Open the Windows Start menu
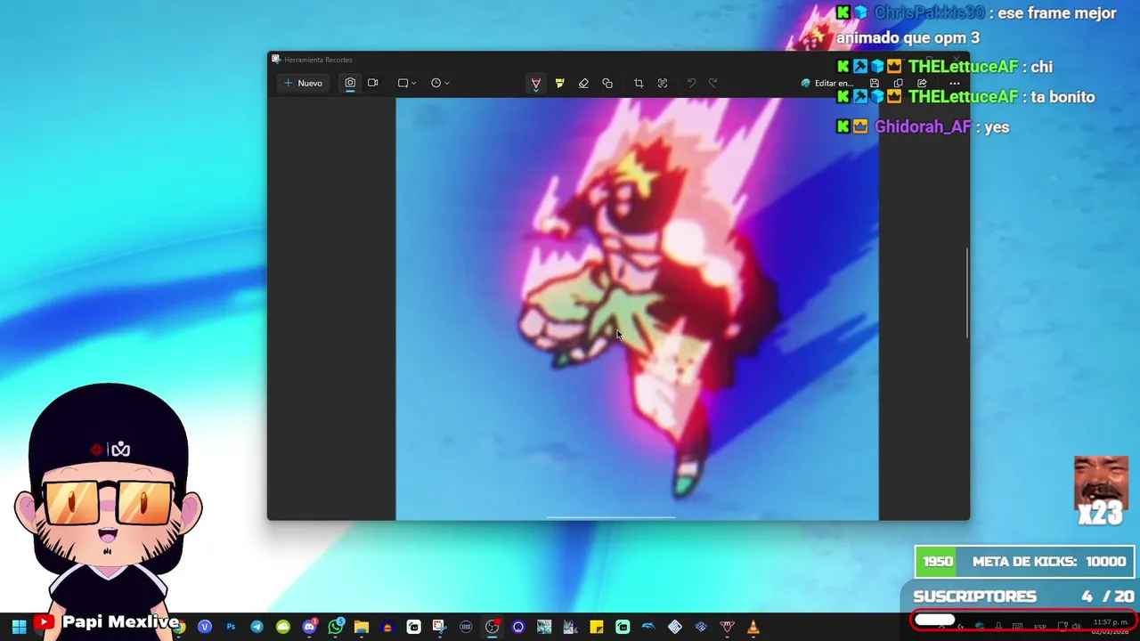The width and height of the screenshot is (1140, 641). 19,627
